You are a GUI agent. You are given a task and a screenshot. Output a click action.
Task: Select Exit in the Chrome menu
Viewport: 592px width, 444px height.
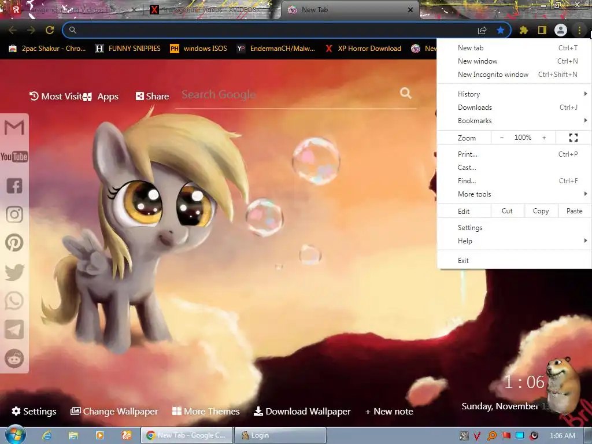[x=514, y=261]
